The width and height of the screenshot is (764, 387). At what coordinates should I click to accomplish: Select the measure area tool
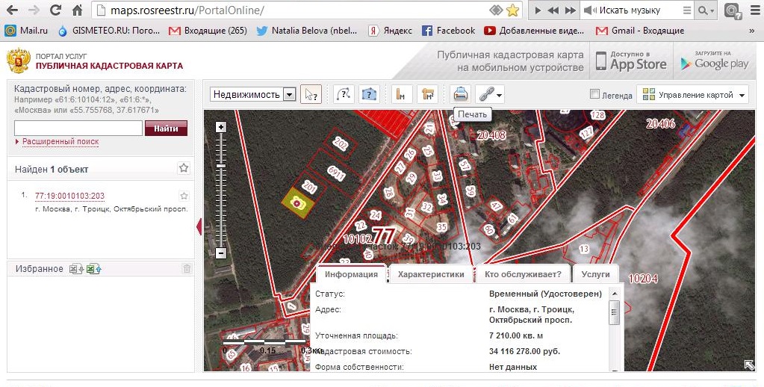pos(427,94)
